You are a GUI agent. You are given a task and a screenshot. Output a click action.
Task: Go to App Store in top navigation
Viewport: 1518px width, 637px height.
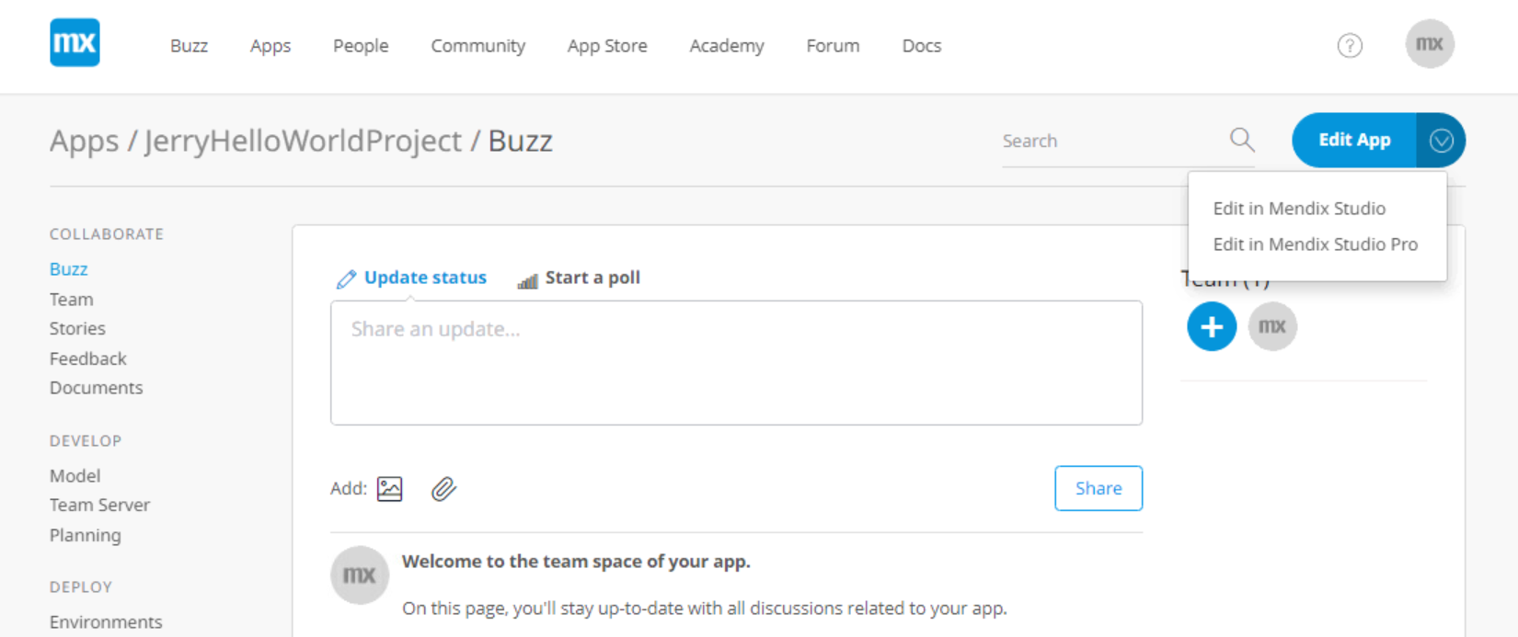(607, 46)
